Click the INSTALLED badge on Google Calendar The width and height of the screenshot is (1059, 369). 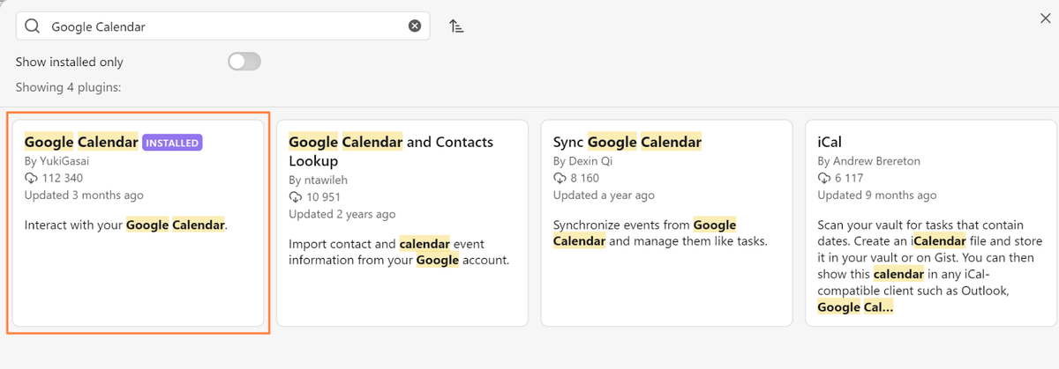click(173, 143)
